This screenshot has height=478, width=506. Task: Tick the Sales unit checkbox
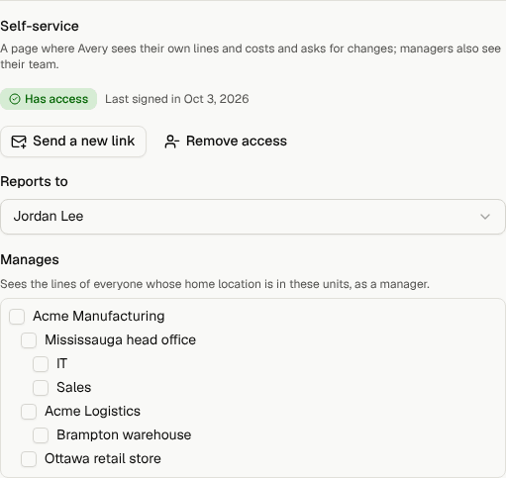click(41, 388)
